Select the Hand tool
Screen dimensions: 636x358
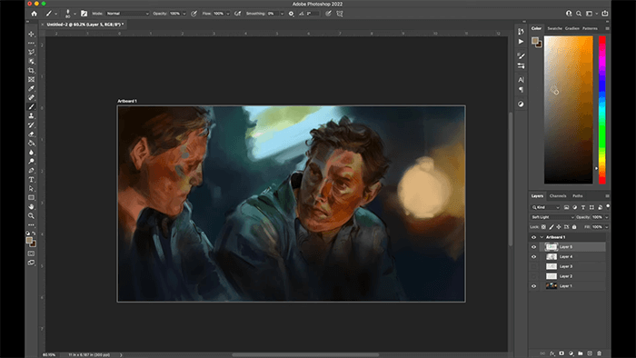coord(31,207)
